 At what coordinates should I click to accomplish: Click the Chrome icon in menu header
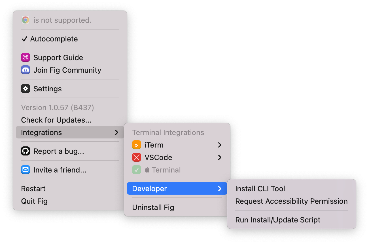coord(26,20)
